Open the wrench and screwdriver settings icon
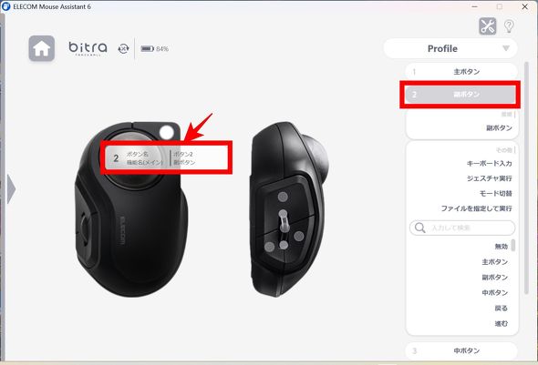538x365 pixels. 488,26
